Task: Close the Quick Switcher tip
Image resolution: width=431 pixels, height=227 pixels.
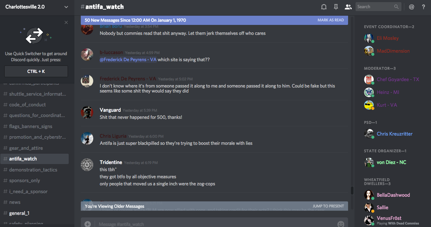Action: pos(66,22)
